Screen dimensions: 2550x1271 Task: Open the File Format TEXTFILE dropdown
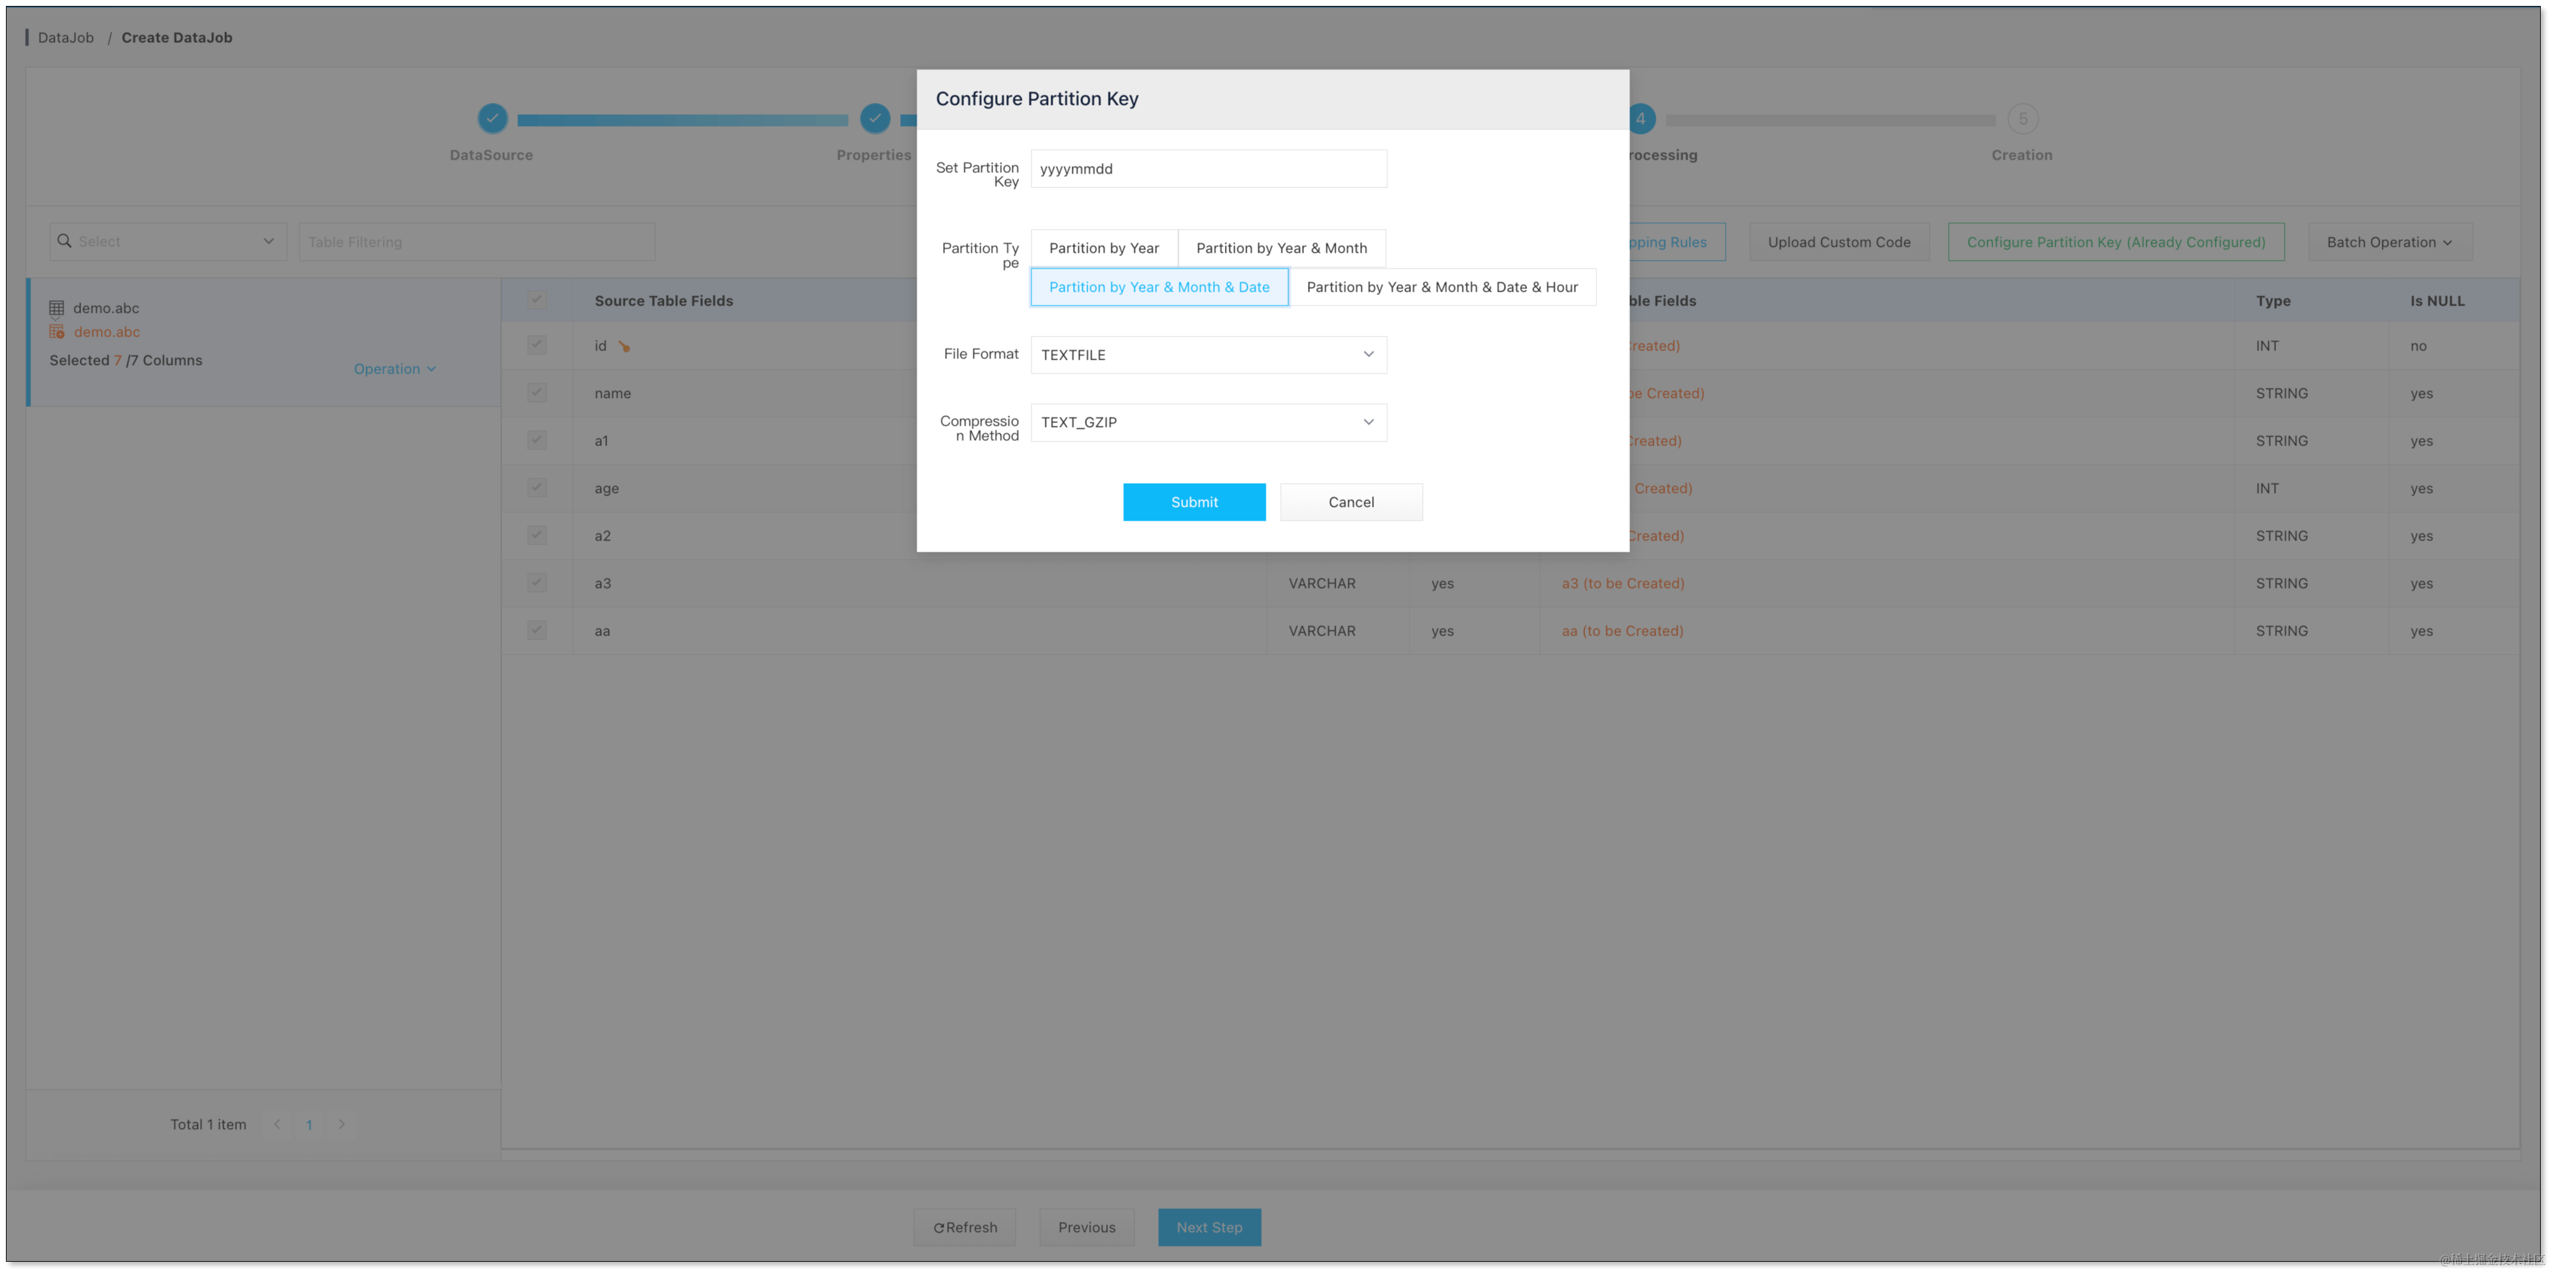pos(1208,354)
